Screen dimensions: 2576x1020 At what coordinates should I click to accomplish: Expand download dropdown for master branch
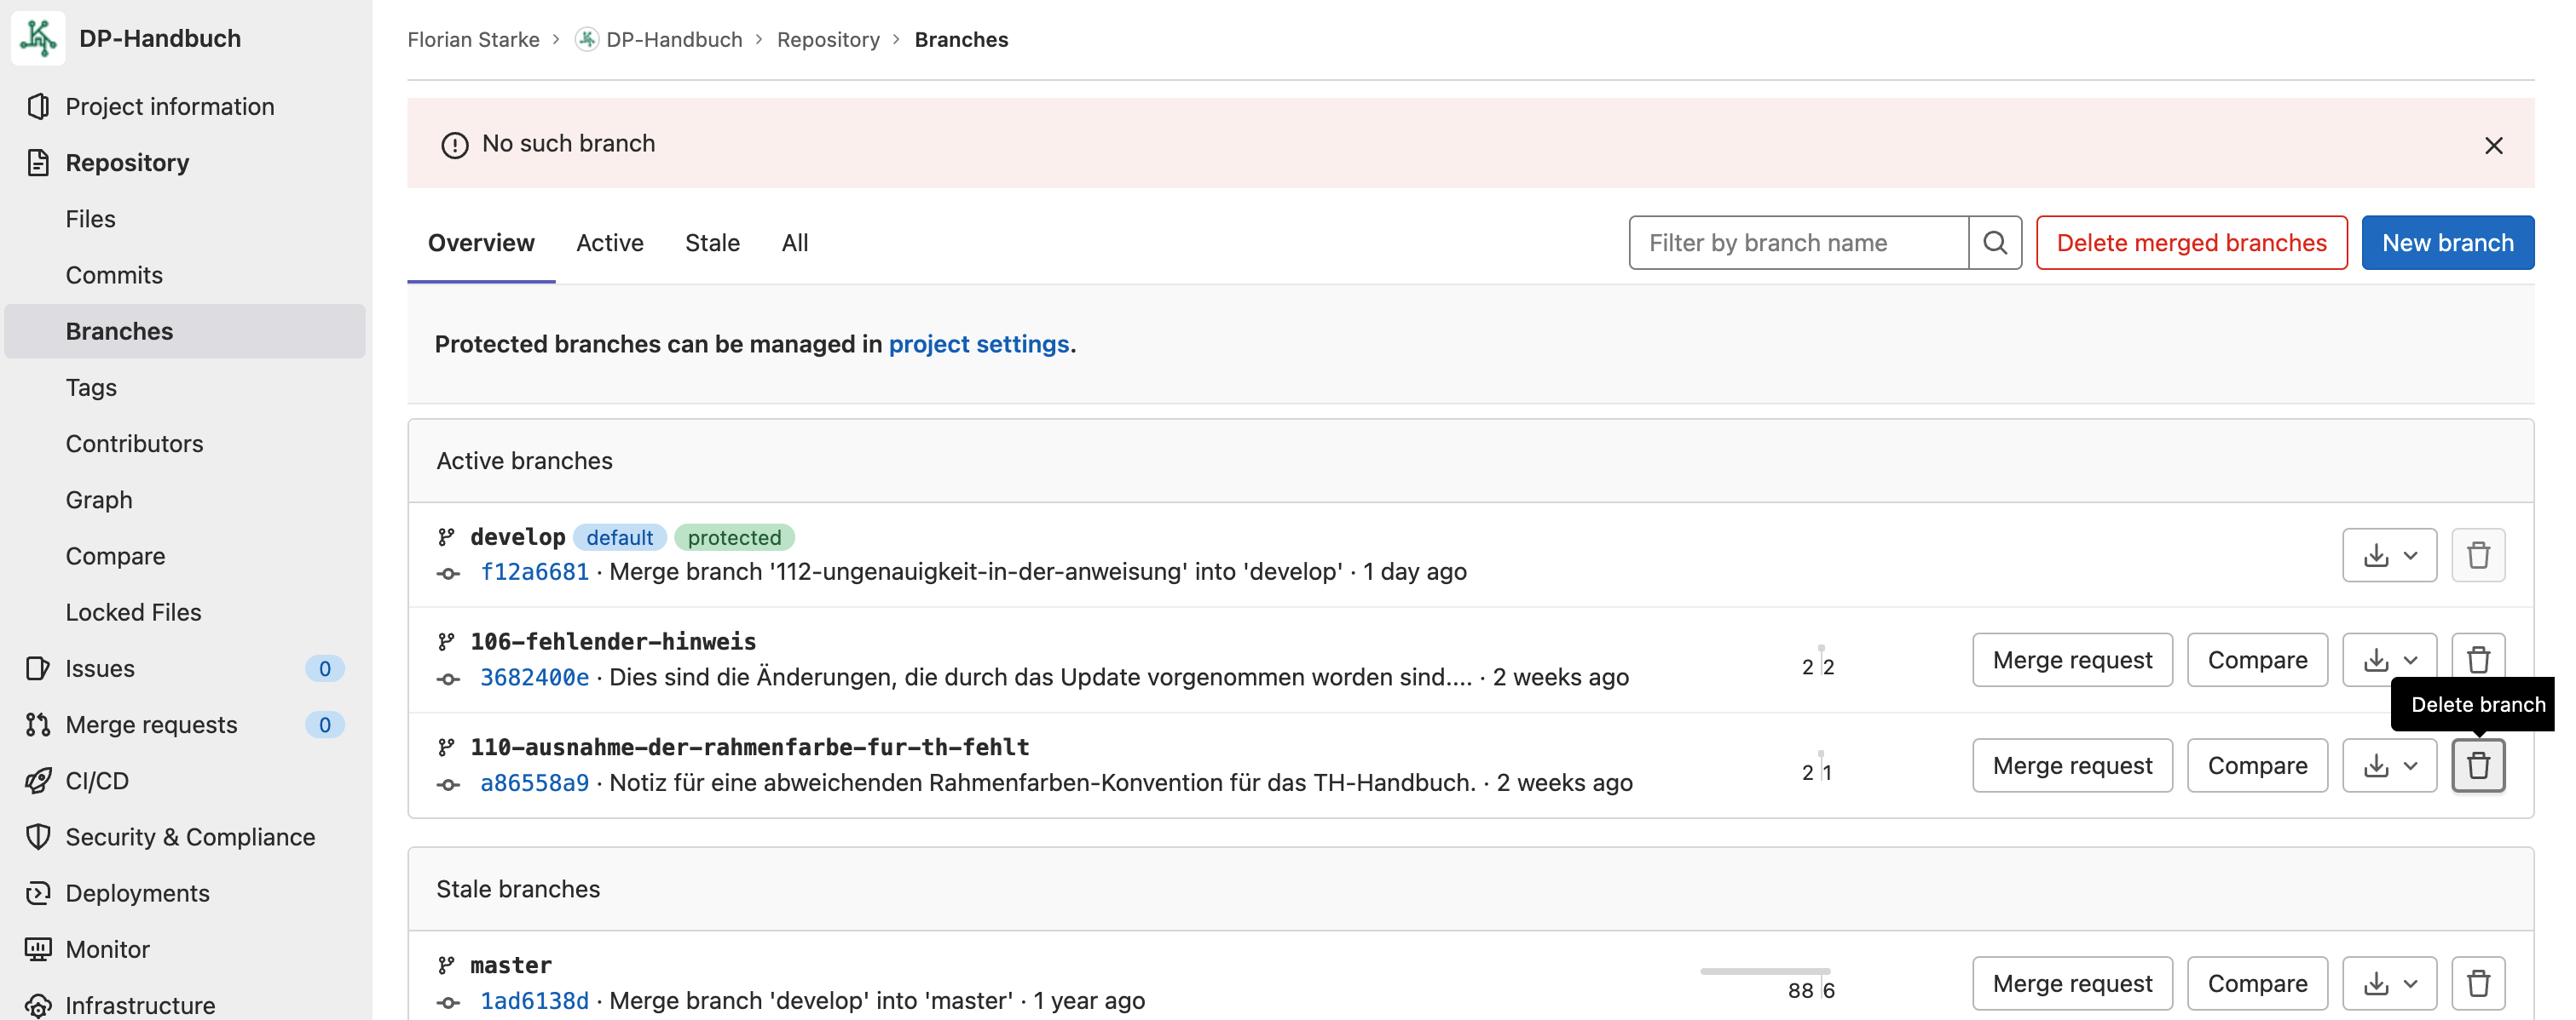(2388, 983)
